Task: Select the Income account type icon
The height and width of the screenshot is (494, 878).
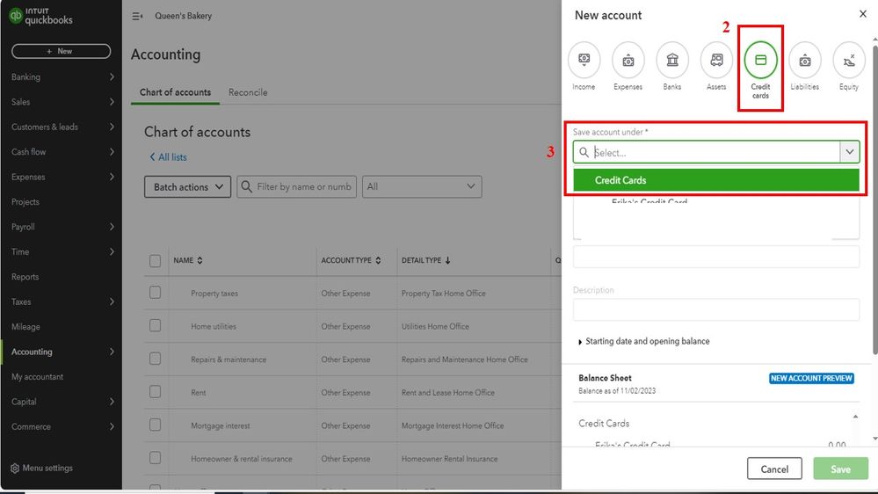Action: [584, 60]
